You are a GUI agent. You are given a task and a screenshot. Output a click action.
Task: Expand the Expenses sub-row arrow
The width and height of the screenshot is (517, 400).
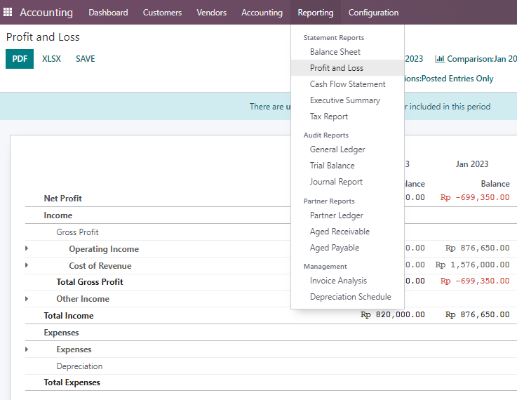point(27,349)
